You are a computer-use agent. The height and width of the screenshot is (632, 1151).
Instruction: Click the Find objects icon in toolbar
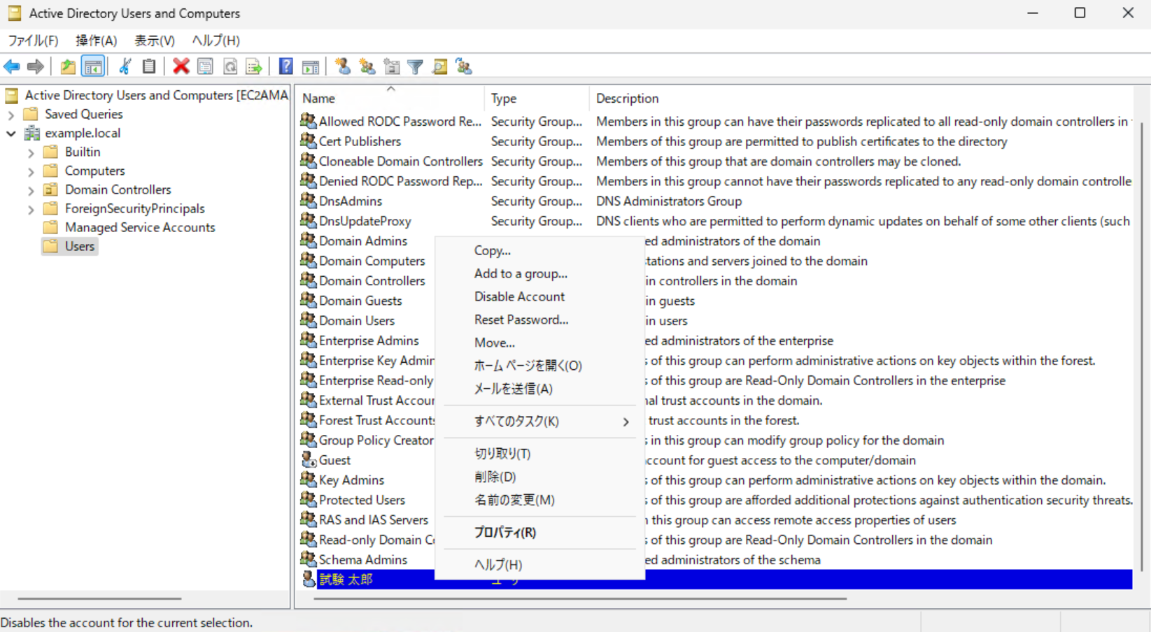(x=440, y=67)
